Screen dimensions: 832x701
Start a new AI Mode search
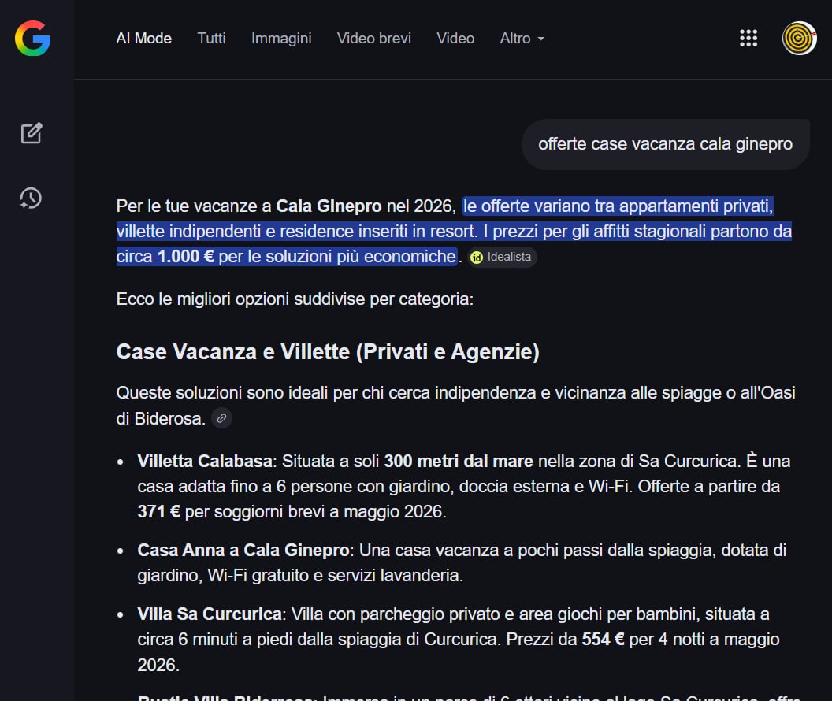coord(32,133)
